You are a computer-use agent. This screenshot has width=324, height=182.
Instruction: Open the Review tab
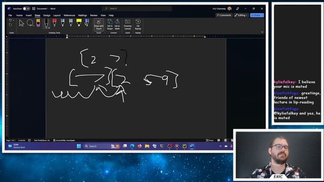point(94,15)
